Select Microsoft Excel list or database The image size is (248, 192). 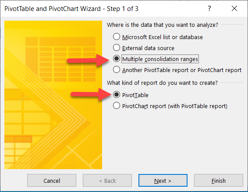tap(117, 36)
